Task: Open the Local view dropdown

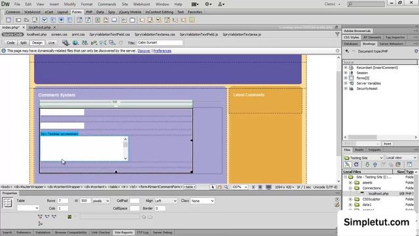Action: (401, 157)
